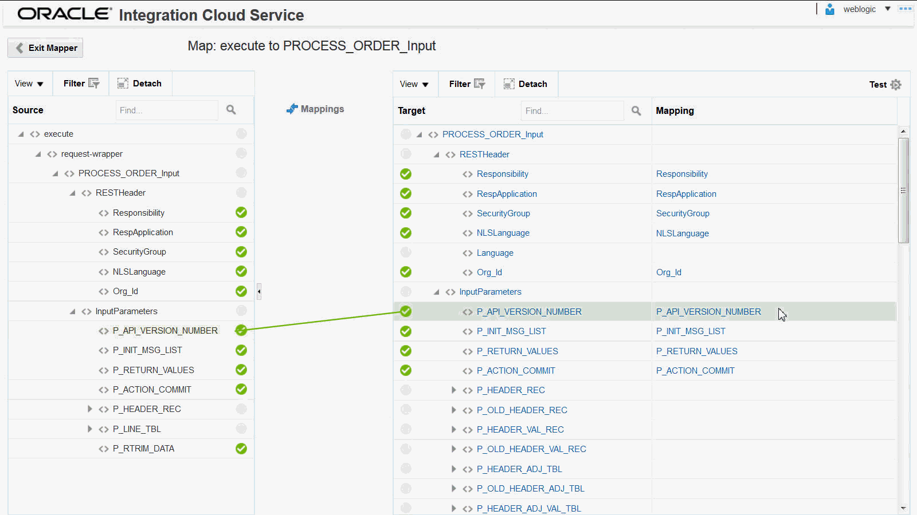
Task: Expand target P_OLD_HEADER_ADJ_TBL node
Action: pyautogui.click(x=454, y=488)
